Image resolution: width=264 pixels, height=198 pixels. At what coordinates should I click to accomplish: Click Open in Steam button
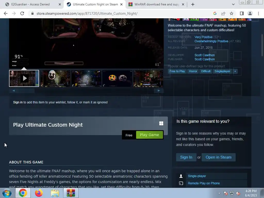point(218,157)
